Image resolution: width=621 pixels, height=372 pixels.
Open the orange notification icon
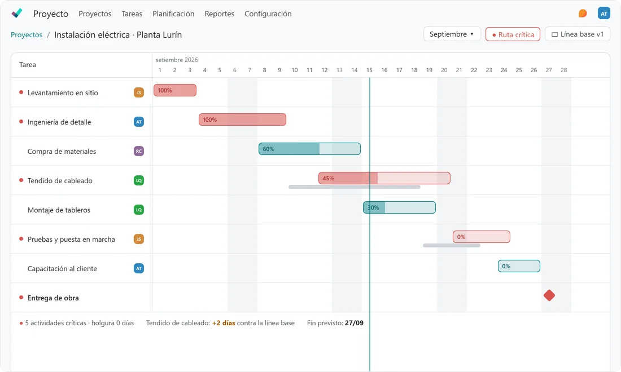[x=583, y=14]
